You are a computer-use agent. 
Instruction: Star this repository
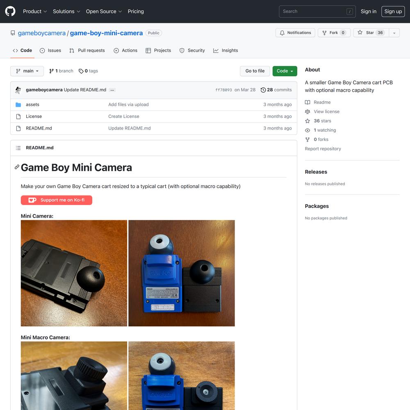(x=371, y=33)
